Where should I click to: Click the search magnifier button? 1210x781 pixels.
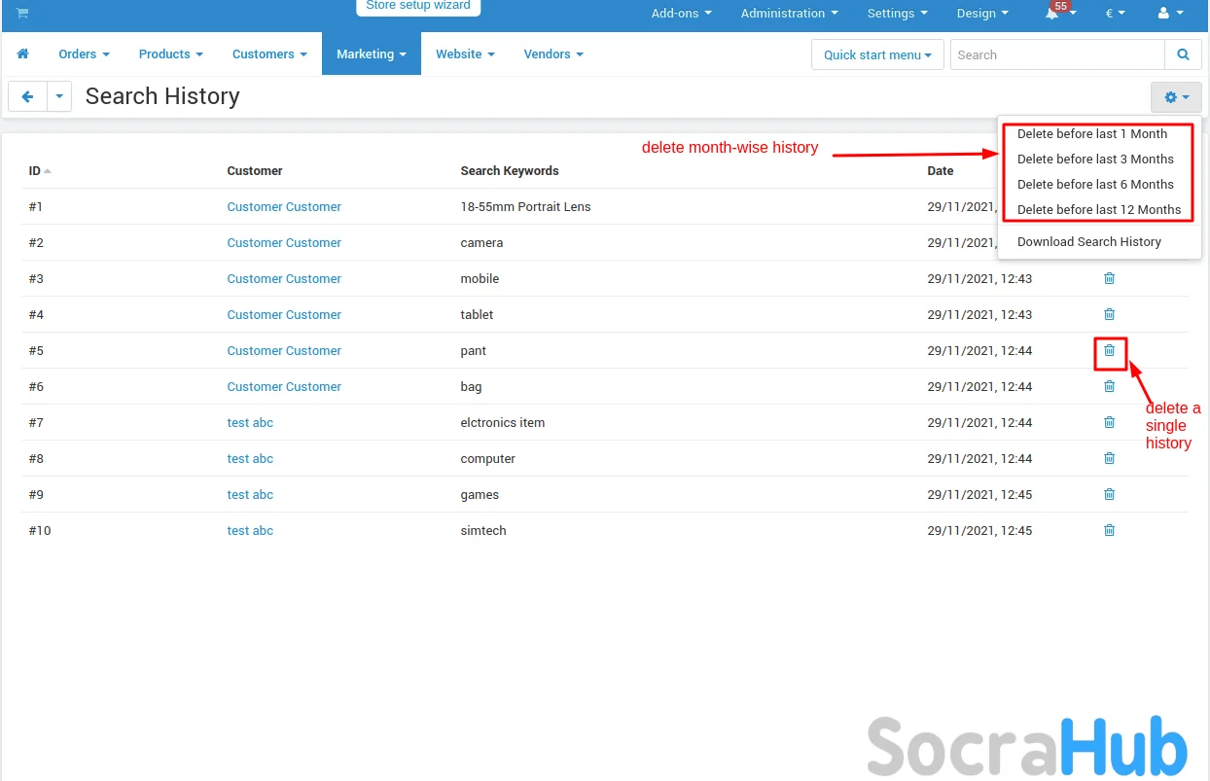pos(1183,54)
